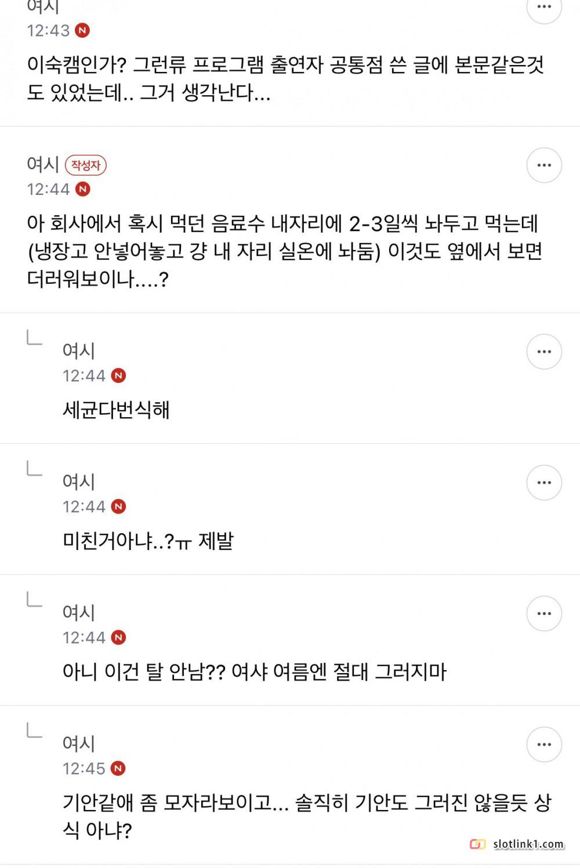
Task: Tap the 작성자 author badge
Action: click(x=86, y=165)
